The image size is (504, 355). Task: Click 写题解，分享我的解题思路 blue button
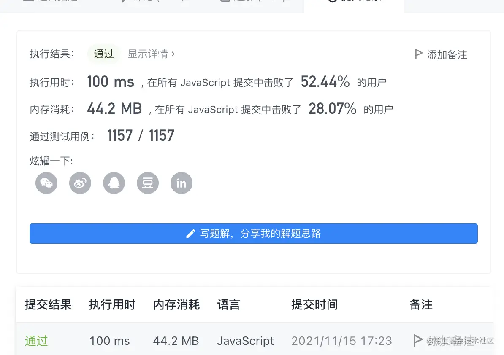click(254, 233)
